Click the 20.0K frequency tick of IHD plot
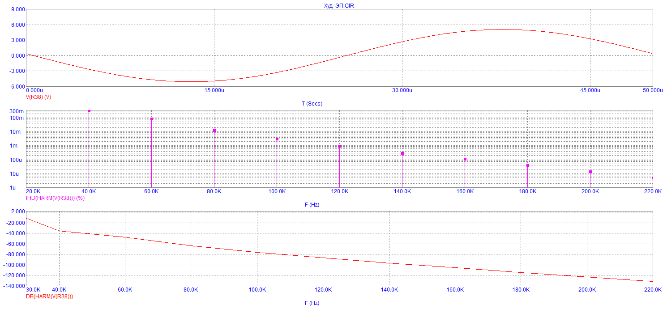This screenshot has width=667, height=313. 34,192
